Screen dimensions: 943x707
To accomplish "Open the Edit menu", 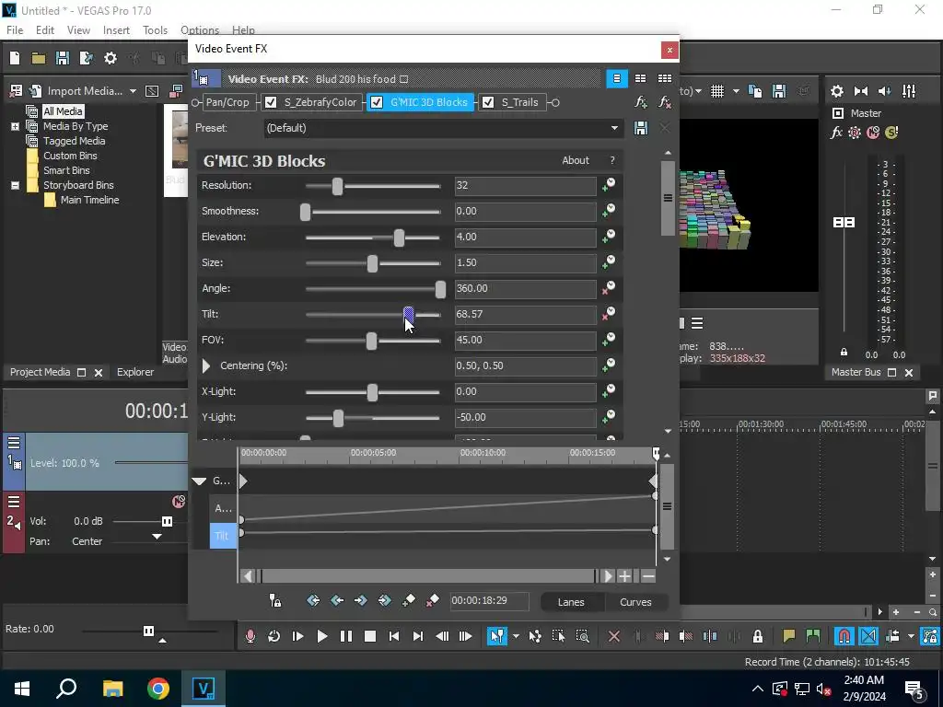I will click(x=45, y=30).
